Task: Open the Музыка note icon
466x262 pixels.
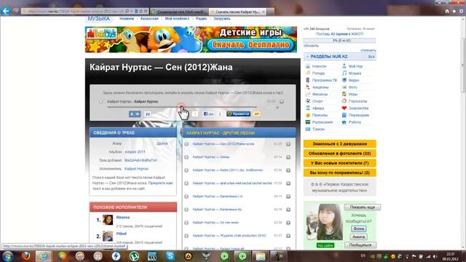Action: coord(344,73)
